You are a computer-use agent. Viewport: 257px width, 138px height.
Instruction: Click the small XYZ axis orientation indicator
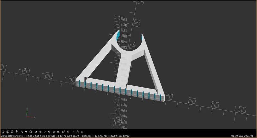[30, 113]
